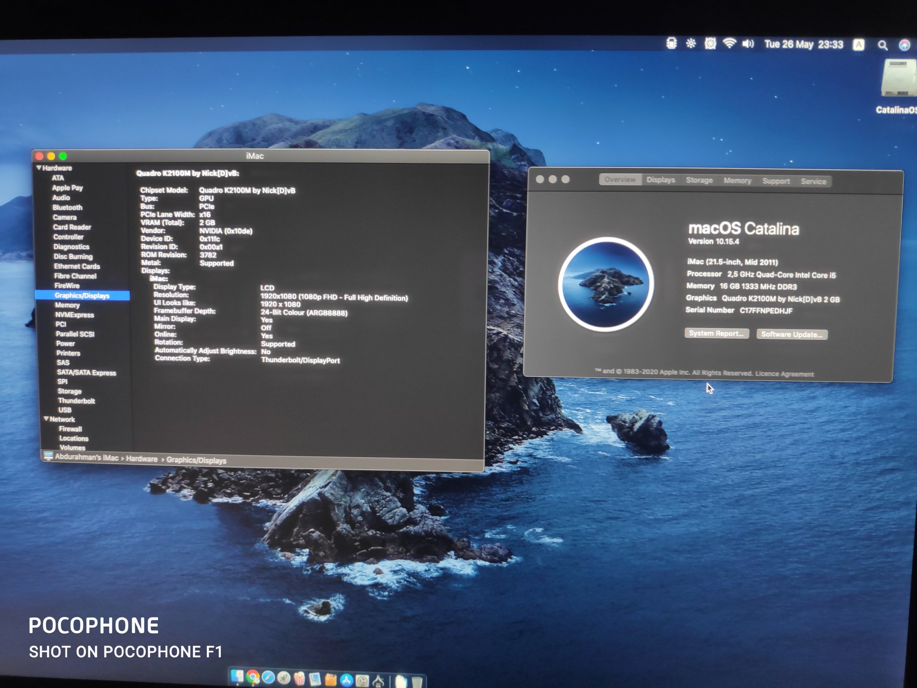The width and height of the screenshot is (917, 688).
Task: Select Power in the sidebar
Action: (x=65, y=344)
